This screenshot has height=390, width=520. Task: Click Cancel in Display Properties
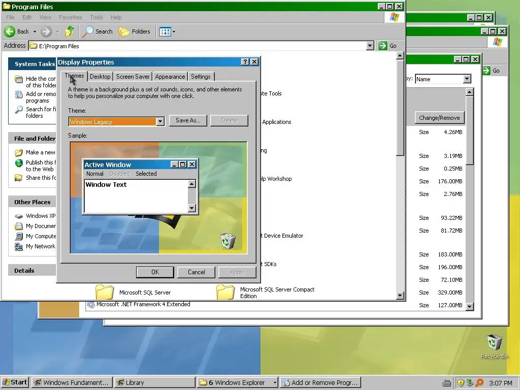(197, 272)
